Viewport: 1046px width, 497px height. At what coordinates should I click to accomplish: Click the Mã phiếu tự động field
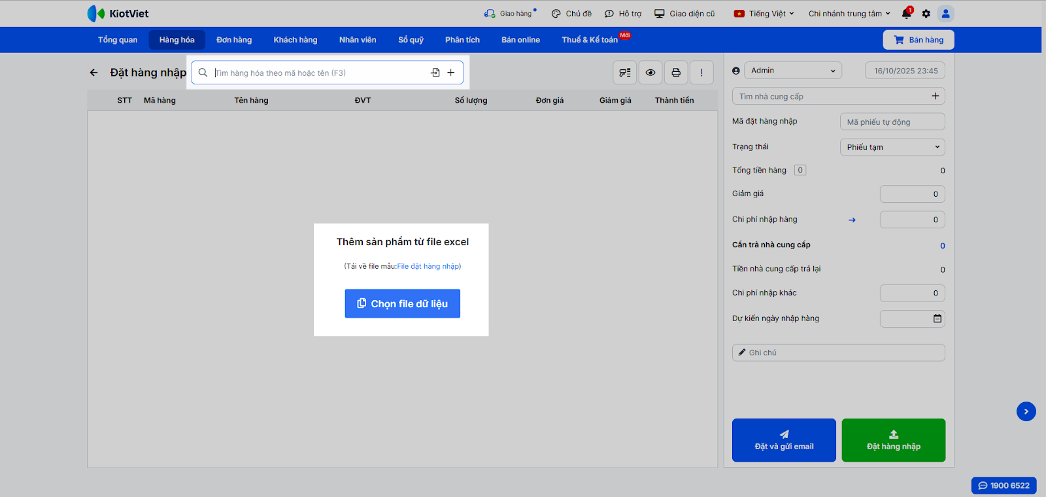point(892,122)
